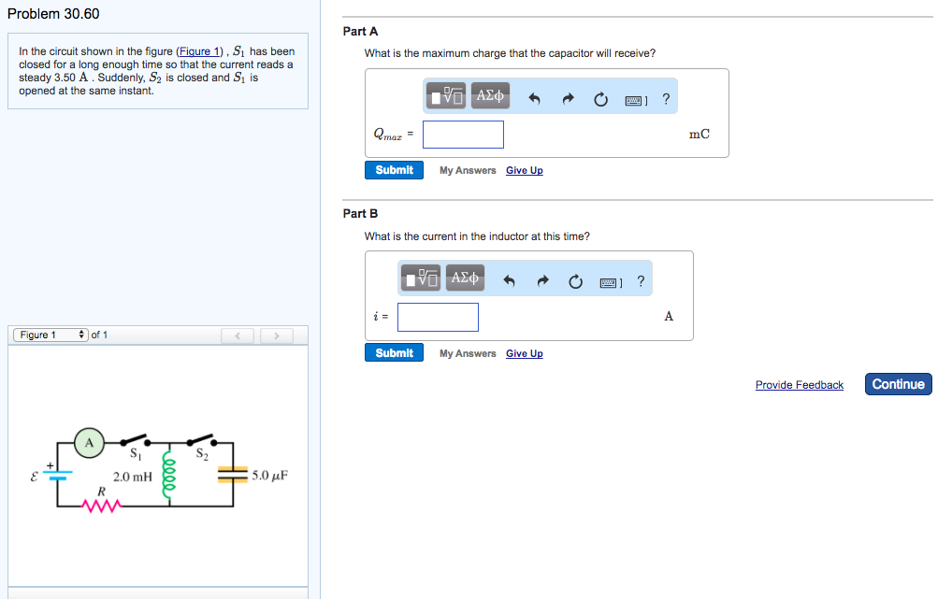The image size is (952, 599).
Task: Open Greek symbols palette in Part A
Action: click(x=490, y=96)
